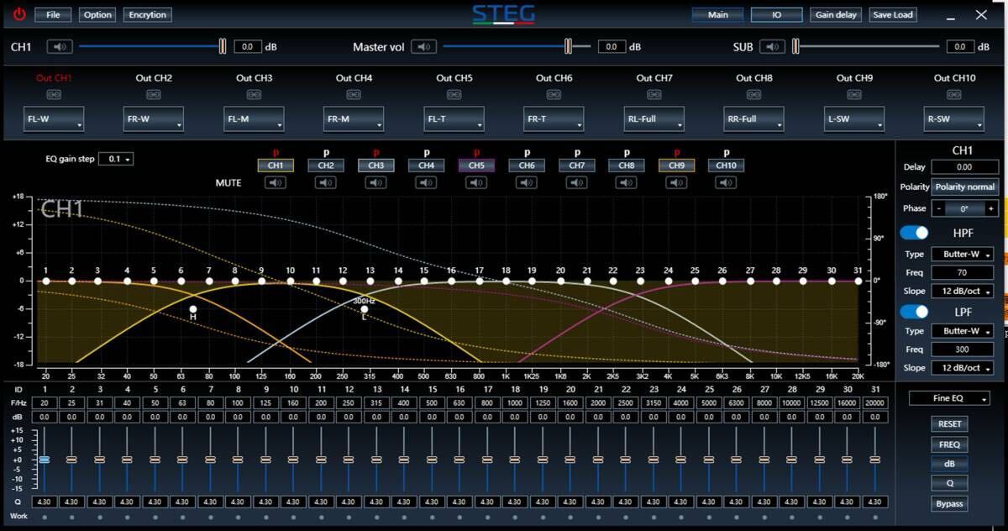Expand the EQ gain step dropdown

[x=116, y=159]
